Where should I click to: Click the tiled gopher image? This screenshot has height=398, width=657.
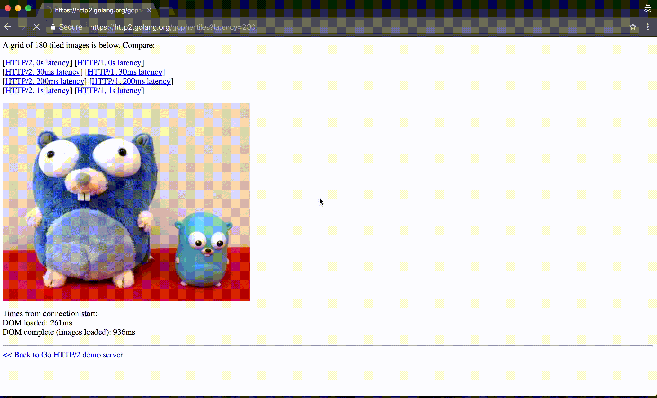click(126, 202)
